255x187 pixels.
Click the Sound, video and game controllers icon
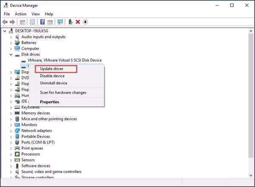[x=17, y=172]
